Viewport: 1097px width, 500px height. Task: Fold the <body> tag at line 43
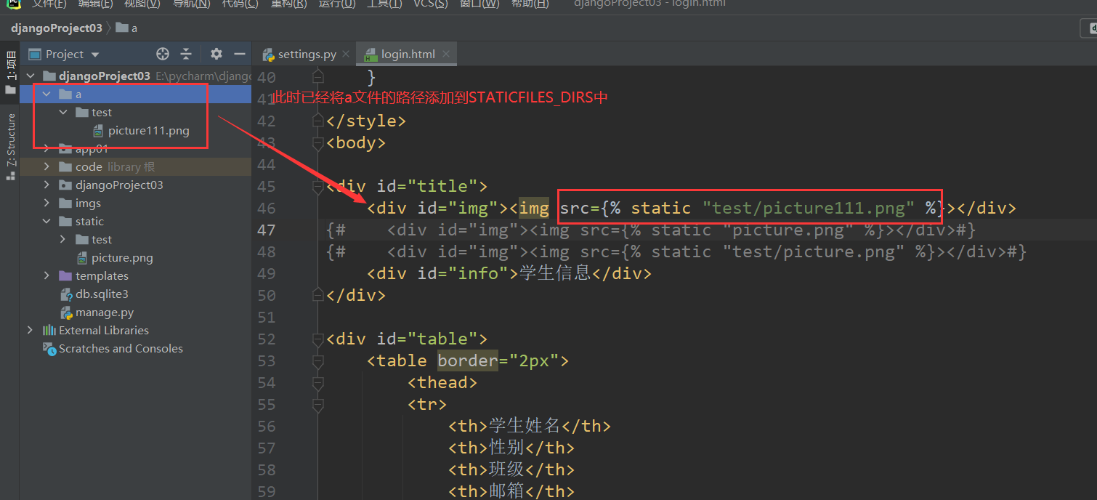317,142
